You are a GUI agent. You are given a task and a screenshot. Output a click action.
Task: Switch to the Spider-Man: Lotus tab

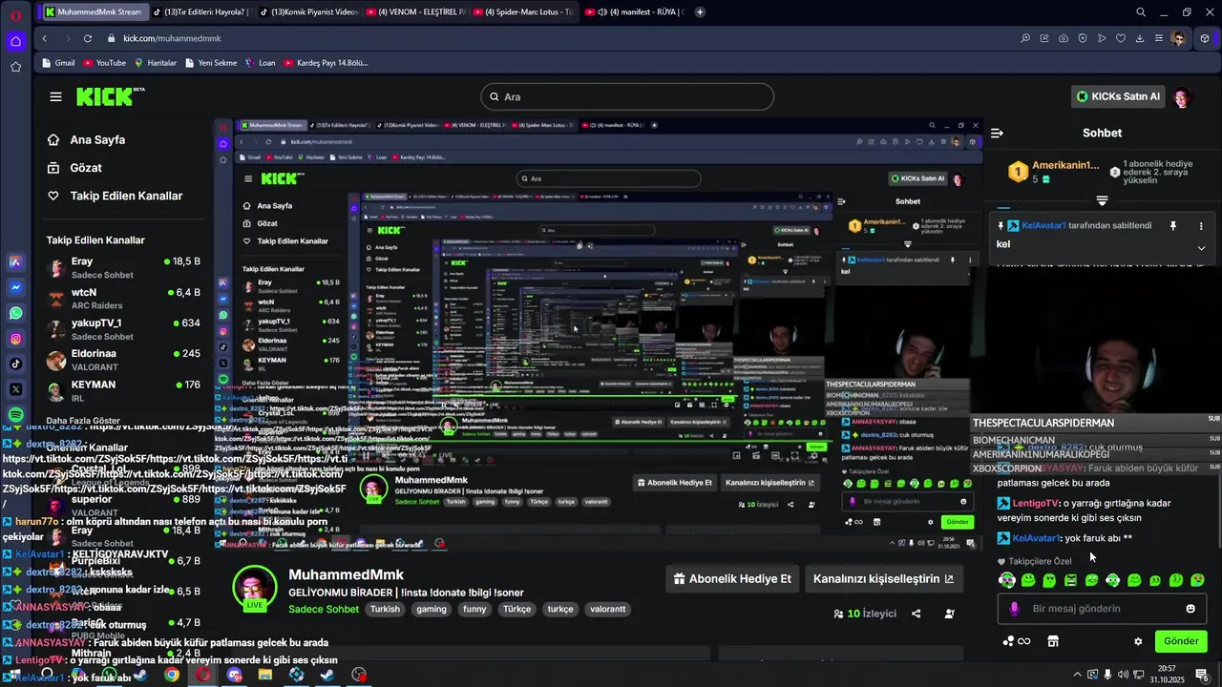coord(523,12)
